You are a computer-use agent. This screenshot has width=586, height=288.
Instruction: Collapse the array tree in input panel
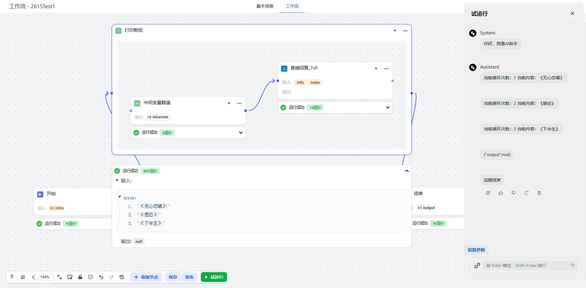coord(120,197)
